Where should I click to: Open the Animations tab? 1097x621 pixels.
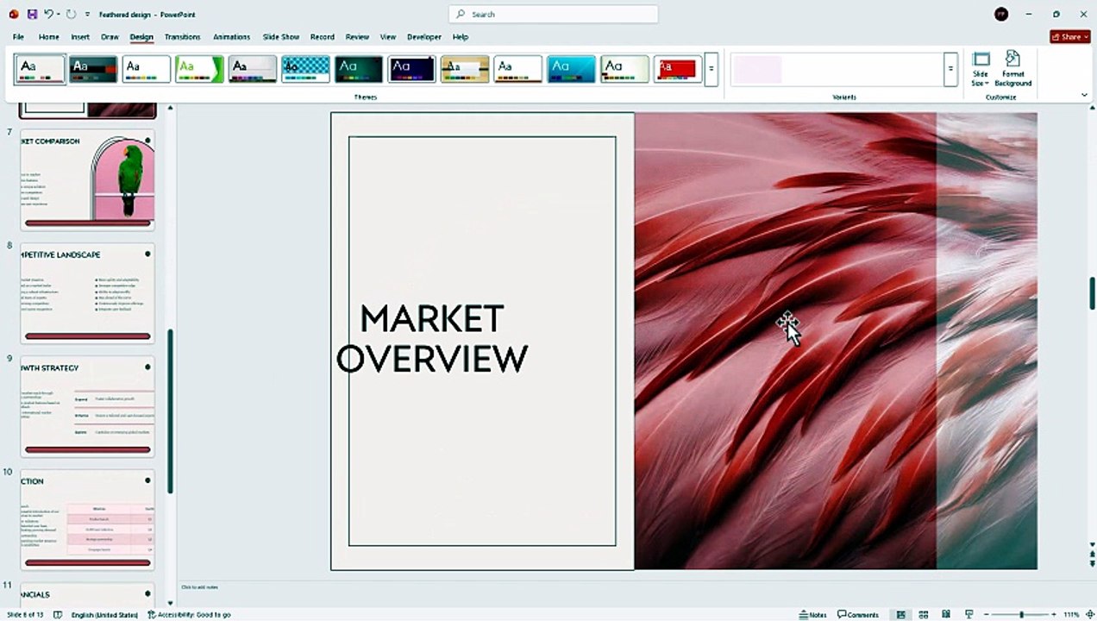click(231, 37)
